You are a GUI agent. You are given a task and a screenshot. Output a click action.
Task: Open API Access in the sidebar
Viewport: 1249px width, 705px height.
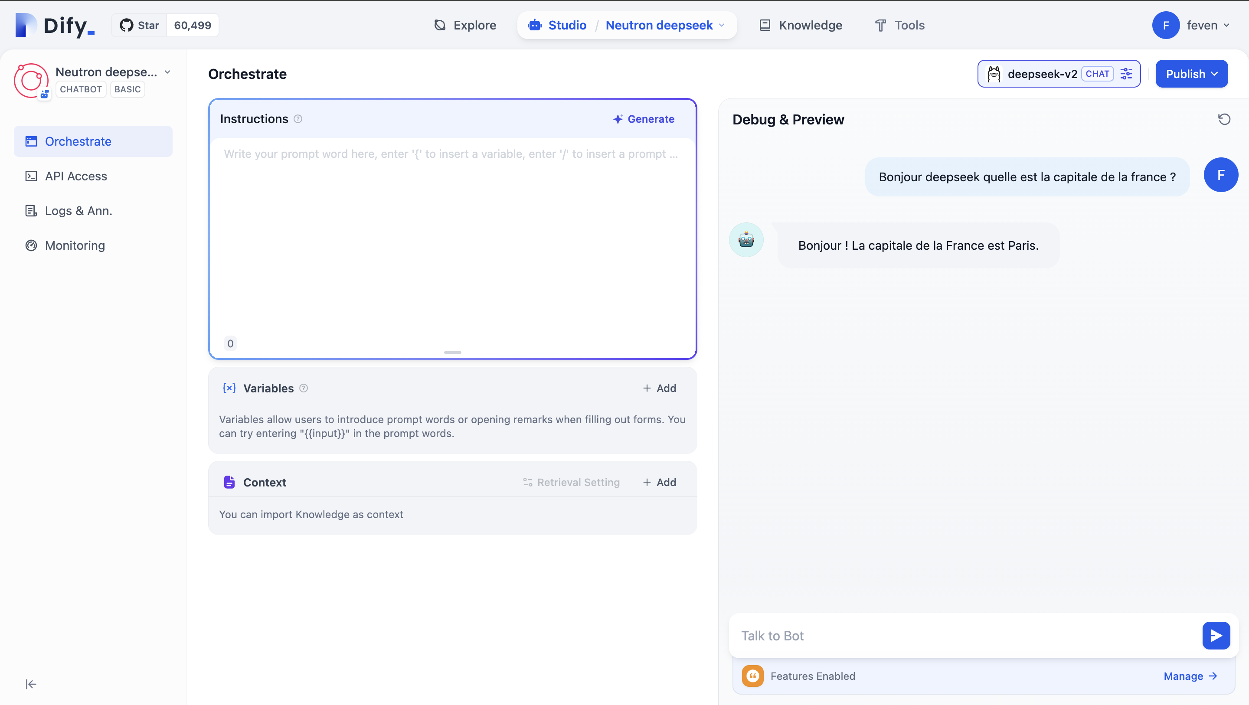(x=93, y=176)
